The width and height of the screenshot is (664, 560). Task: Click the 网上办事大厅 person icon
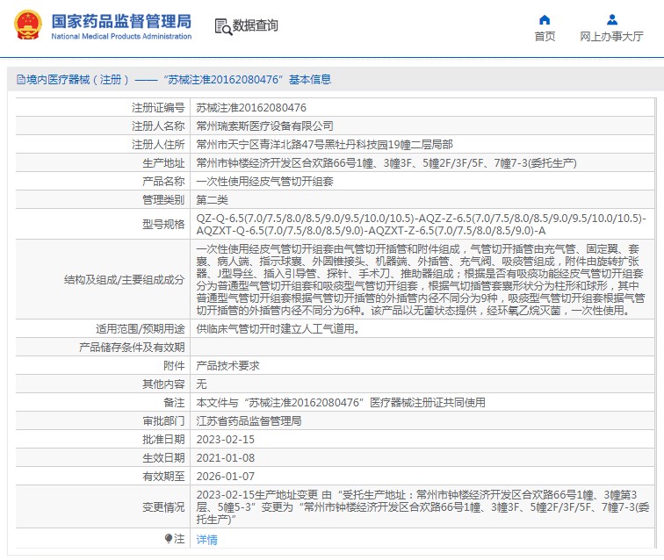click(x=611, y=19)
